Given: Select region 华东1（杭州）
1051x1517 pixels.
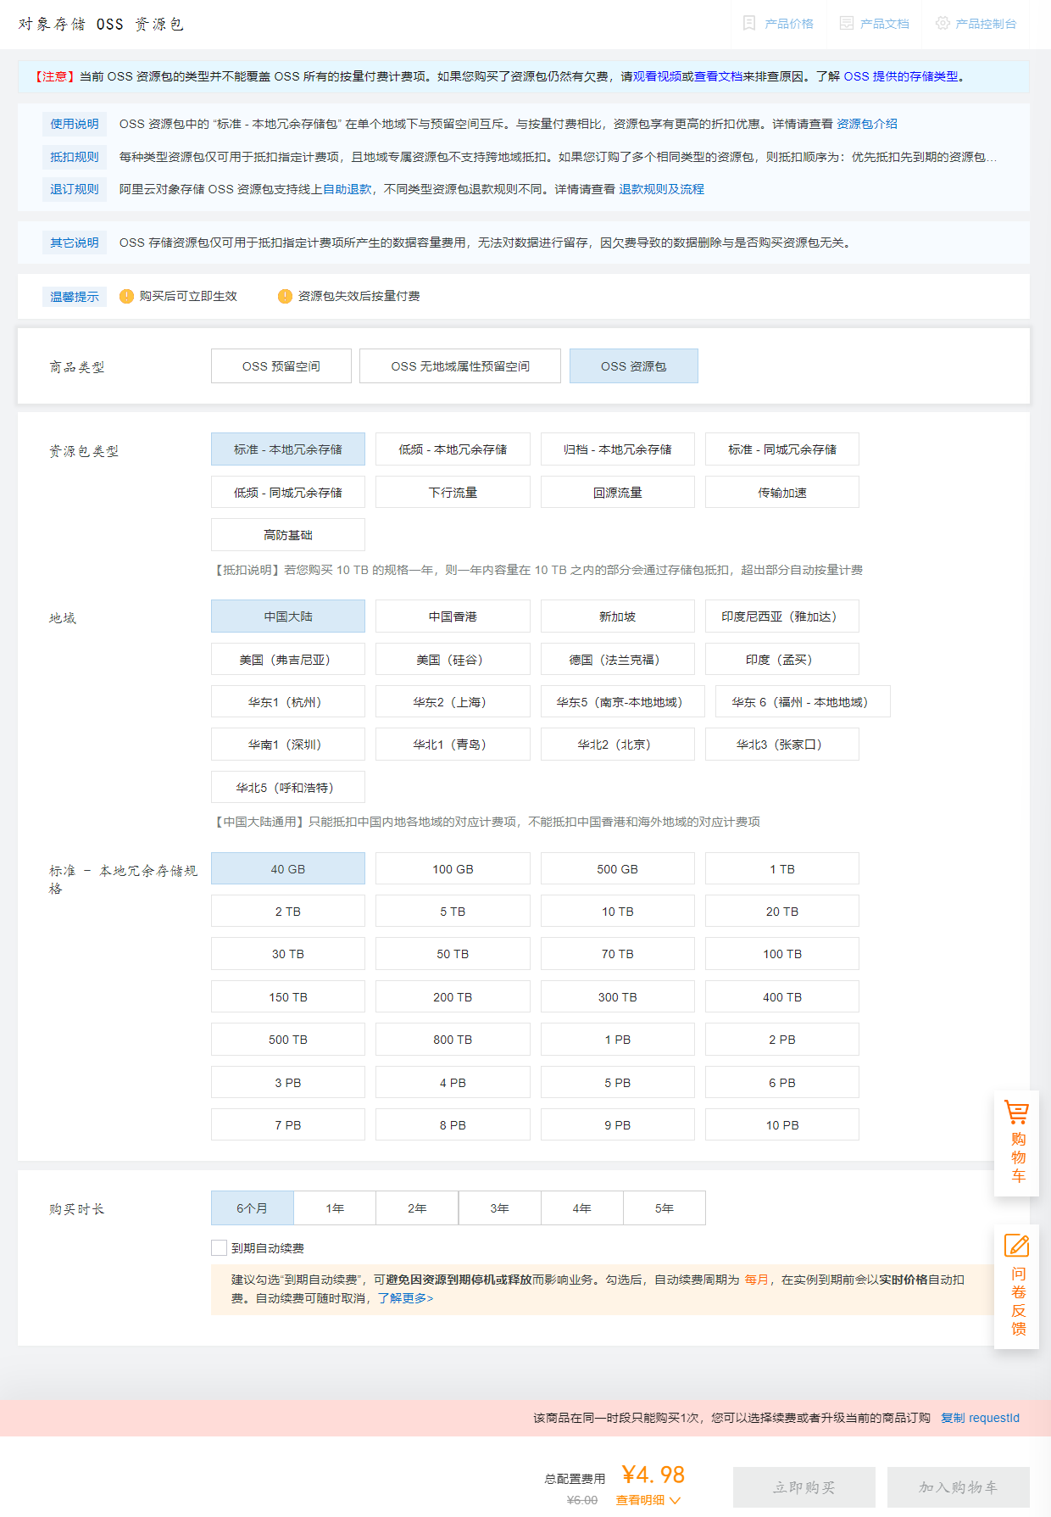Looking at the screenshot, I should tap(288, 701).
